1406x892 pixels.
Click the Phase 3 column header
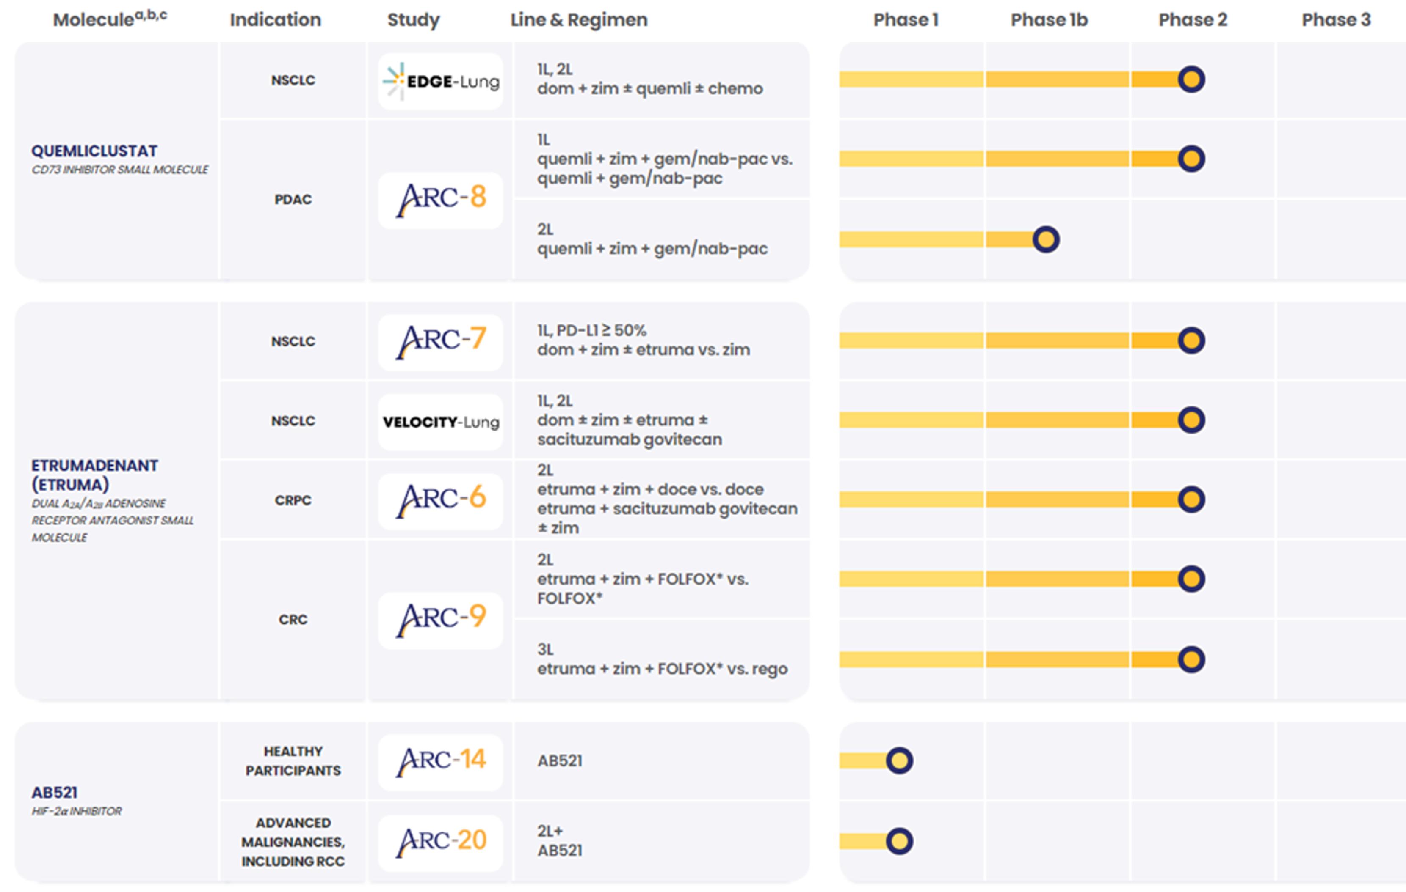pos(1336,20)
